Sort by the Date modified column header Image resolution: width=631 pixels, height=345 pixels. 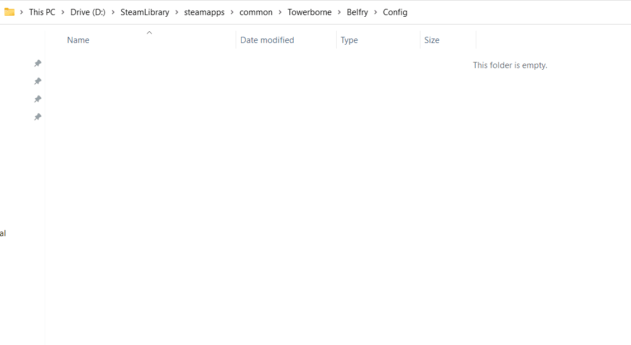tap(267, 40)
